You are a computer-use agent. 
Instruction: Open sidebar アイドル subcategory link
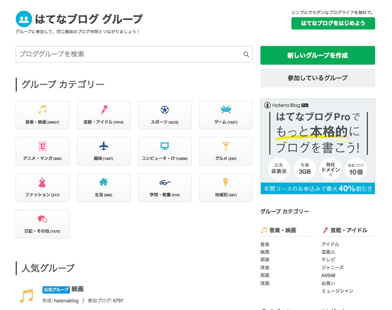pos(330,244)
